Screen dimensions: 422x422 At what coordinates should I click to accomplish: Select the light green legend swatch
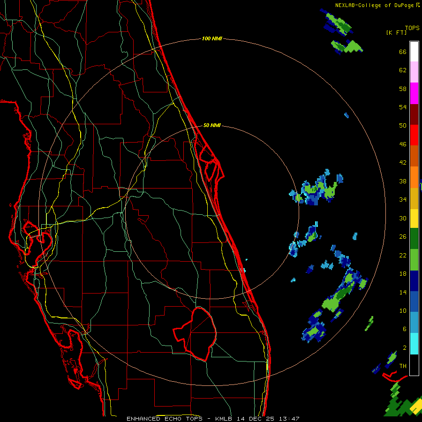tap(414, 260)
